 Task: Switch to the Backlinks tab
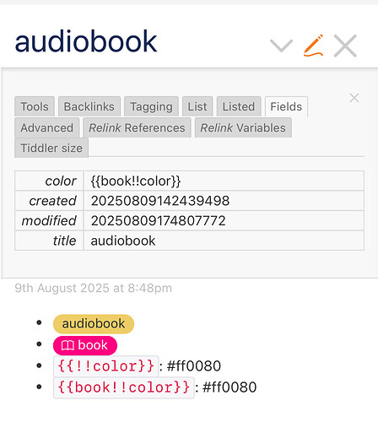click(x=89, y=106)
